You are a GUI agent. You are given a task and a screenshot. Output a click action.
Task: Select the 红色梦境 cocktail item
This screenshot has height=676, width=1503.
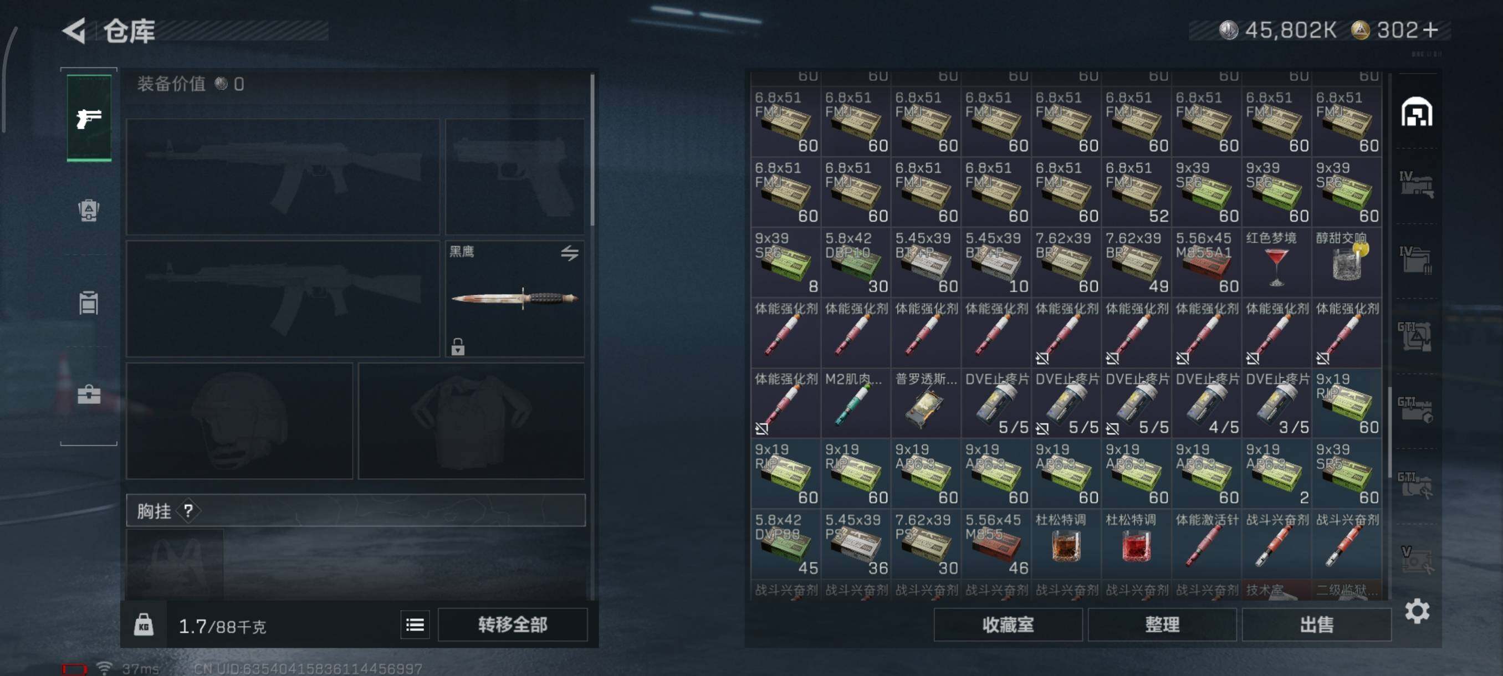coord(1277,263)
